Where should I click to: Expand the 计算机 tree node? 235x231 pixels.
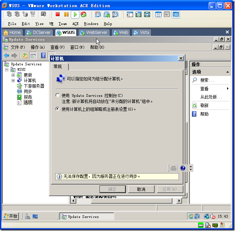pos(13,80)
